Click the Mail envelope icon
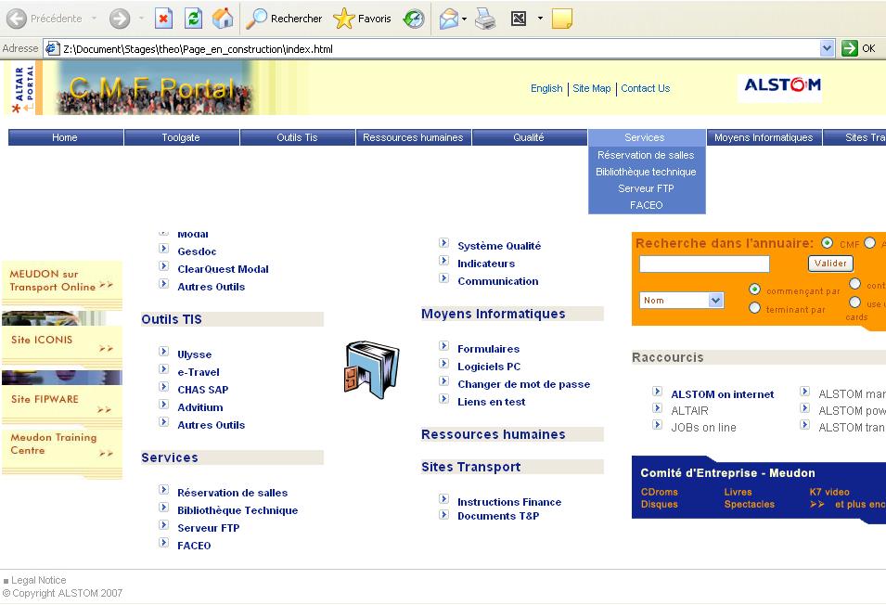The height and width of the screenshot is (605, 886). coord(449,19)
